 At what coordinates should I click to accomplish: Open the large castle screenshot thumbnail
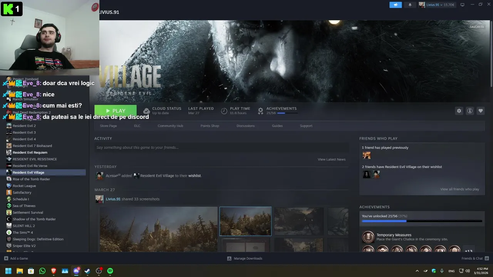pyautogui.click(x=158, y=229)
